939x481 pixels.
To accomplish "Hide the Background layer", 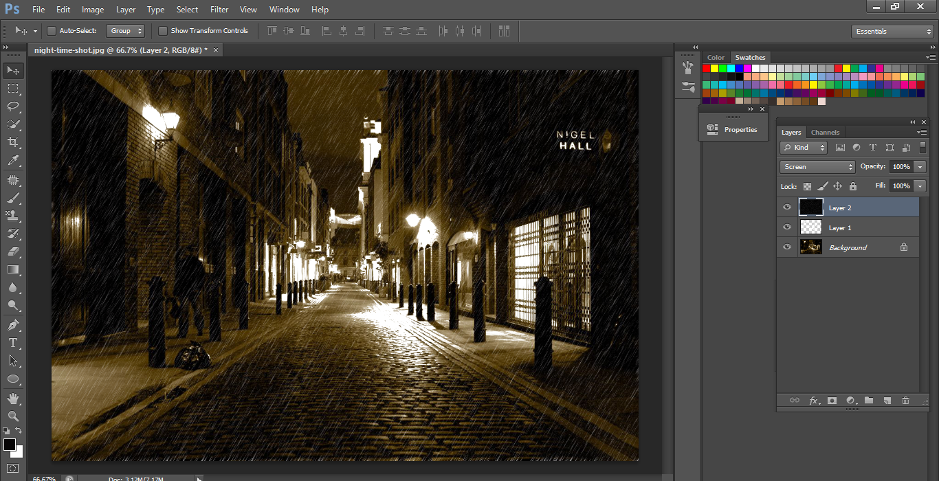I will pyautogui.click(x=786, y=246).
